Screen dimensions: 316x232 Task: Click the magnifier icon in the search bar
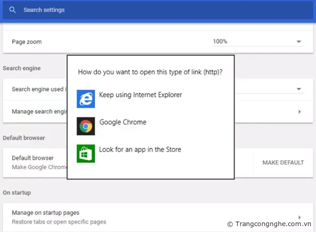point(12,10)
